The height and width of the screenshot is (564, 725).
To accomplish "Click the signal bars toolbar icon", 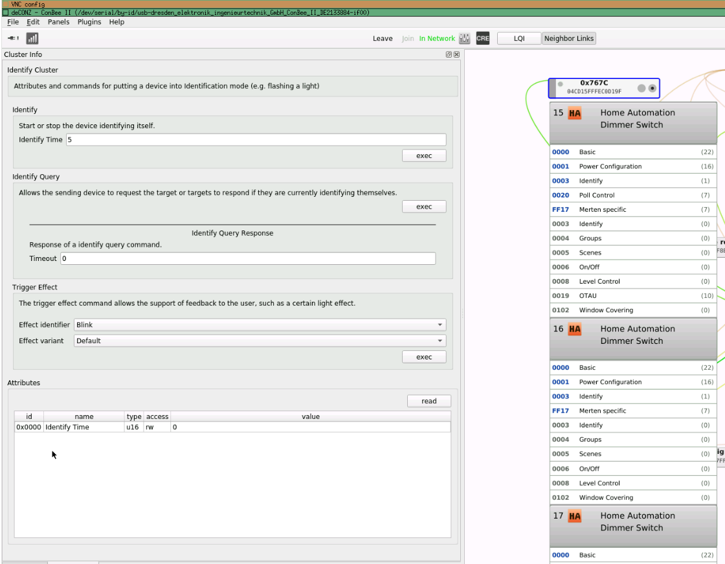I will [x=32, y=38].
